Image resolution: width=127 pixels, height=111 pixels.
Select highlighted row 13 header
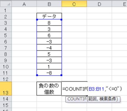point(6,89)
